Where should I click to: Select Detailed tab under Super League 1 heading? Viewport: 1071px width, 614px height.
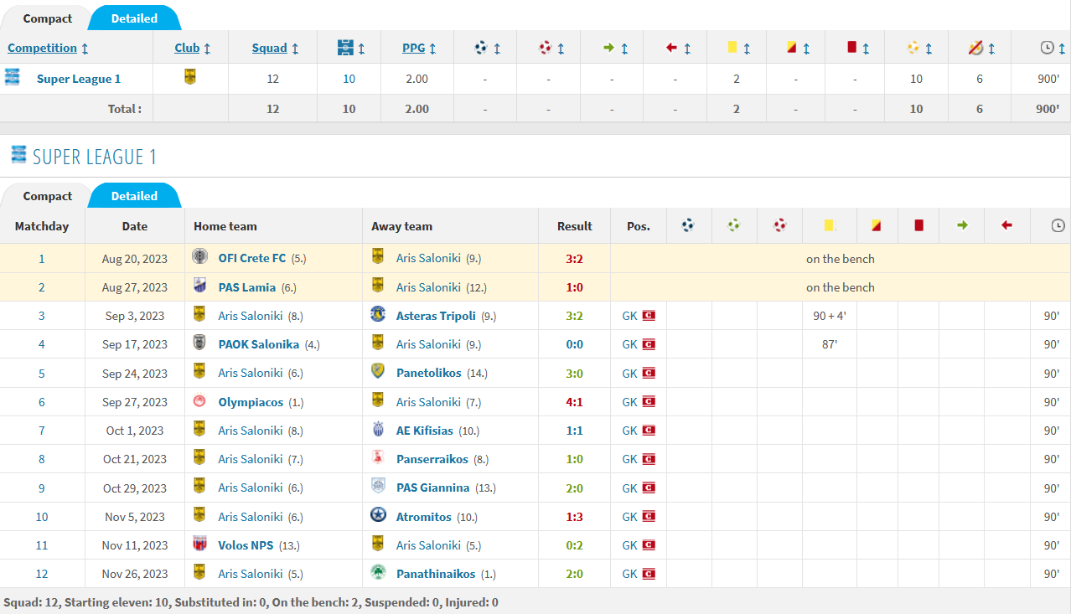click(x=134, y=196)
